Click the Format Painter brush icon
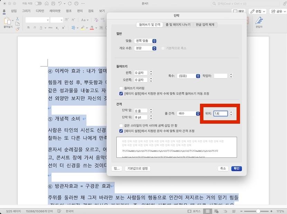Screen dimensions: 287x214 coord(17,29)
